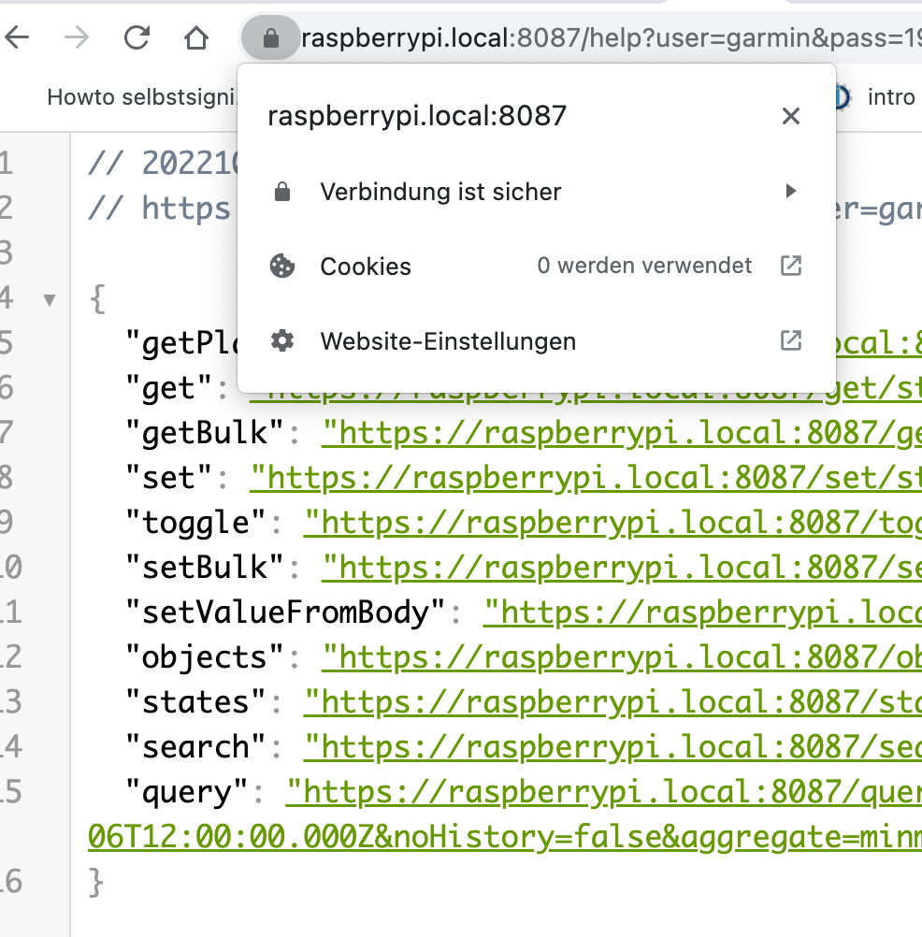Follow the getBulk URL link

tap(622, 433)
